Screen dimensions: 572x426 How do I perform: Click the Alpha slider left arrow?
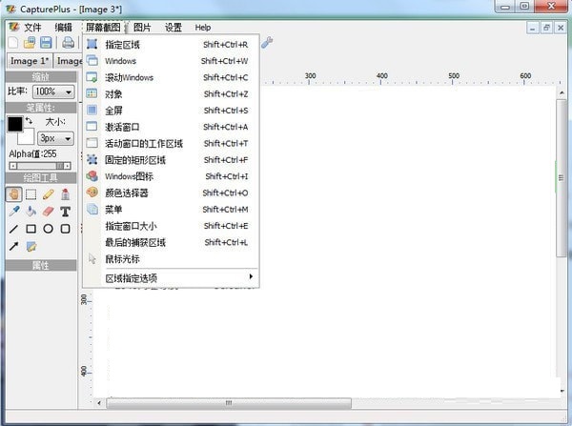(x=13, y=166)
